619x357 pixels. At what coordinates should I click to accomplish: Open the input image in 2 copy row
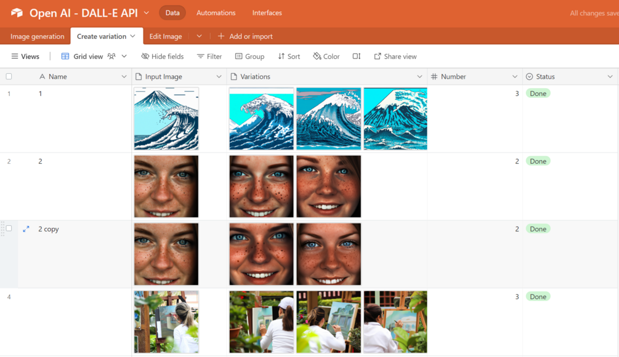(166, 254)
